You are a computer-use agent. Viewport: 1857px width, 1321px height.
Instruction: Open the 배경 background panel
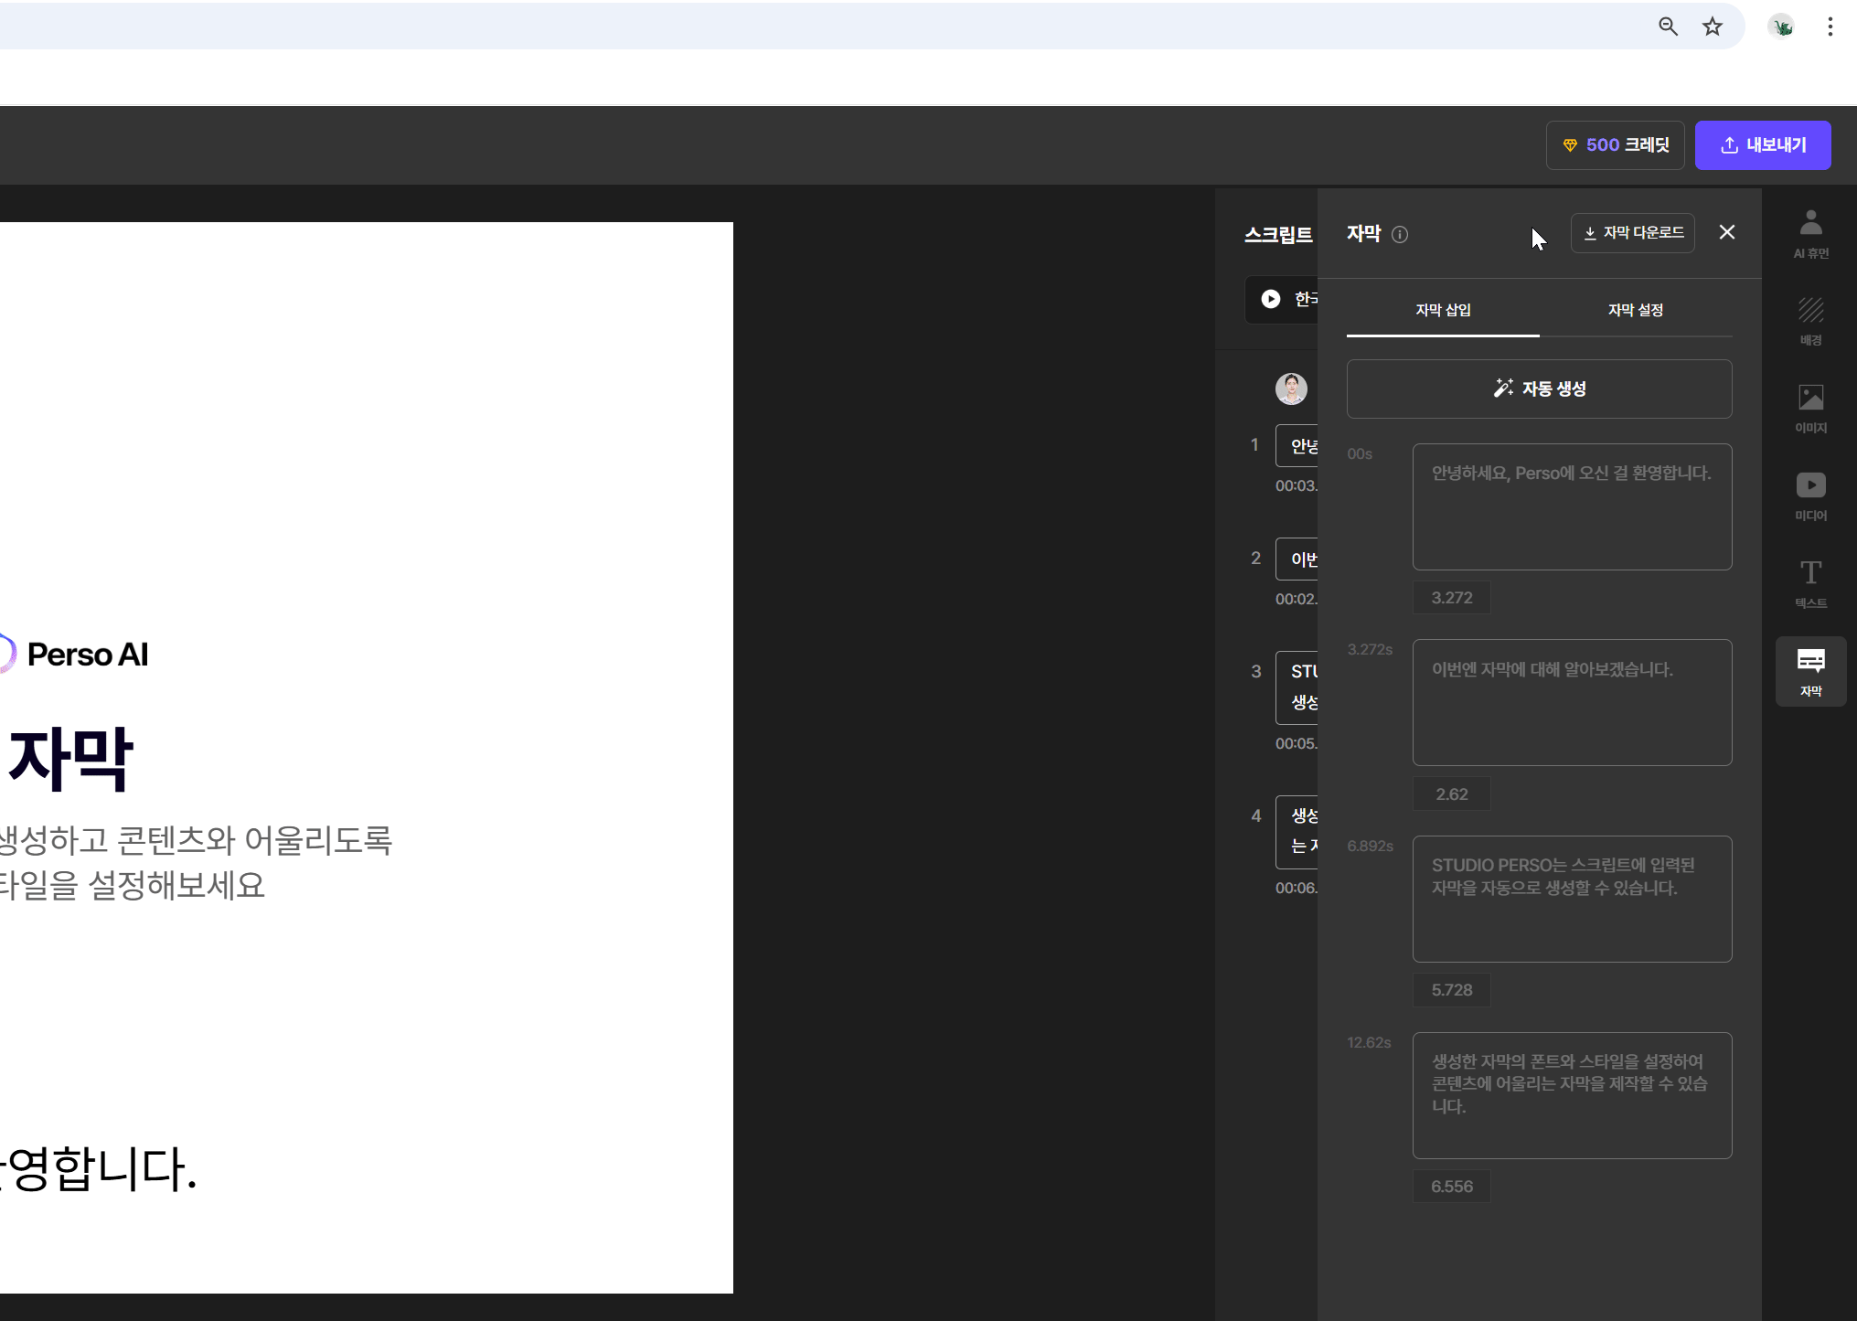tap(1810, 321)
